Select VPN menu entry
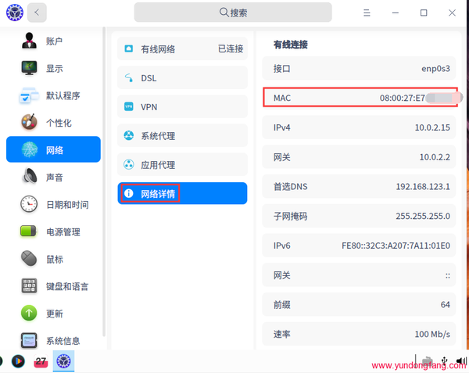Screen dimensions: 469x373 182,106
